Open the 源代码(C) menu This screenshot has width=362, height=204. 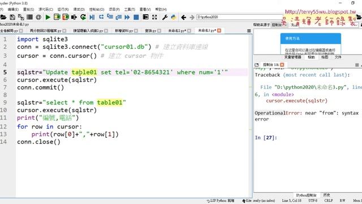pos(46,10)
